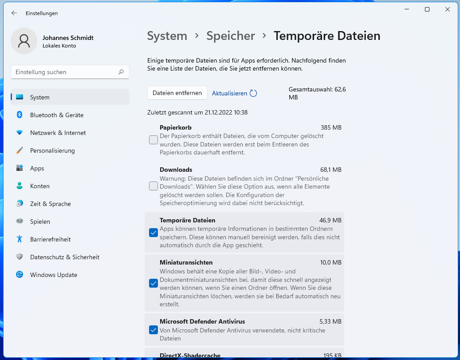Click the System monitor icon
The height and width of the screenshot is (360, 460).
[x=20, y=97]
